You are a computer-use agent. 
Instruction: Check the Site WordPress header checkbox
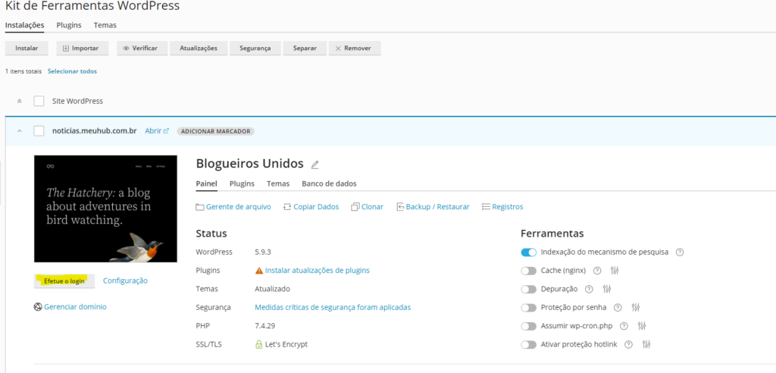click(39, 101)
